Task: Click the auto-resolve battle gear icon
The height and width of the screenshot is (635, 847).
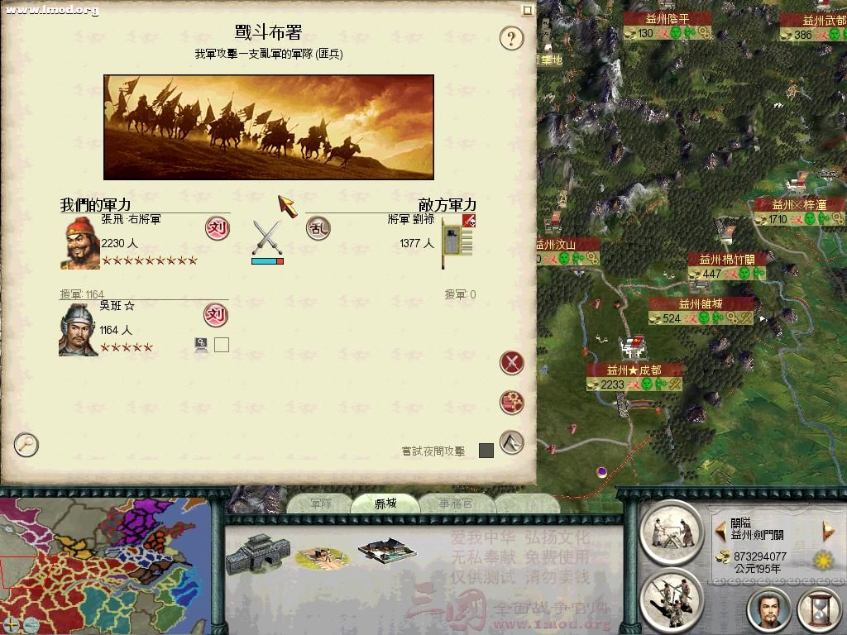Action: [x=511, y=403]
